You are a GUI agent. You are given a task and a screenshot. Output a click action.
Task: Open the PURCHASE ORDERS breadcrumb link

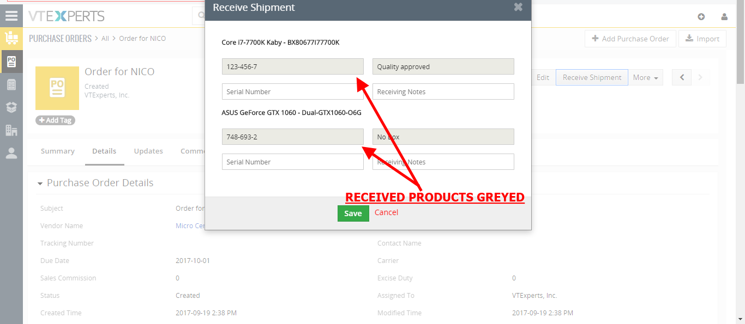pos(60,39)
